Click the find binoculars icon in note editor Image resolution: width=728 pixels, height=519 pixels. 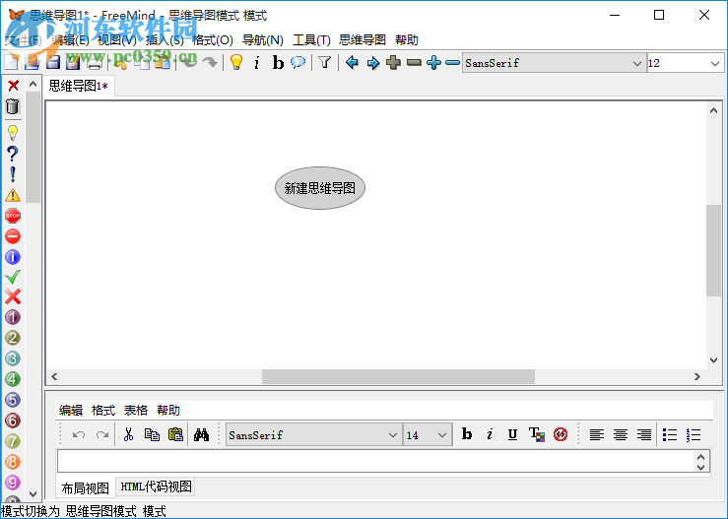(x=201, y=435)
